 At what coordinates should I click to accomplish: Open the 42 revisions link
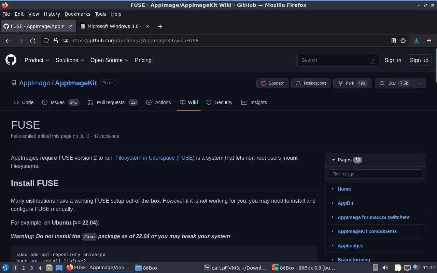[x=106, y=136]
